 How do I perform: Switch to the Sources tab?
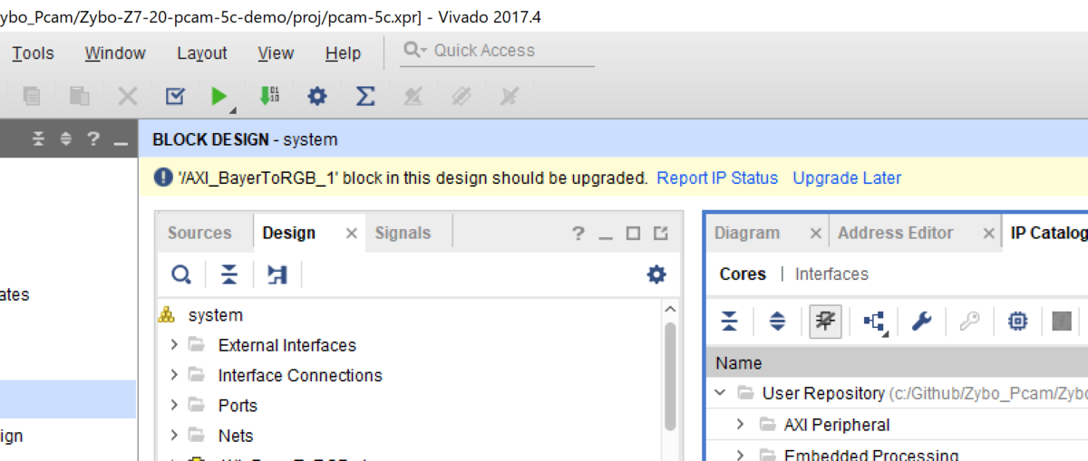coord(199,233)
